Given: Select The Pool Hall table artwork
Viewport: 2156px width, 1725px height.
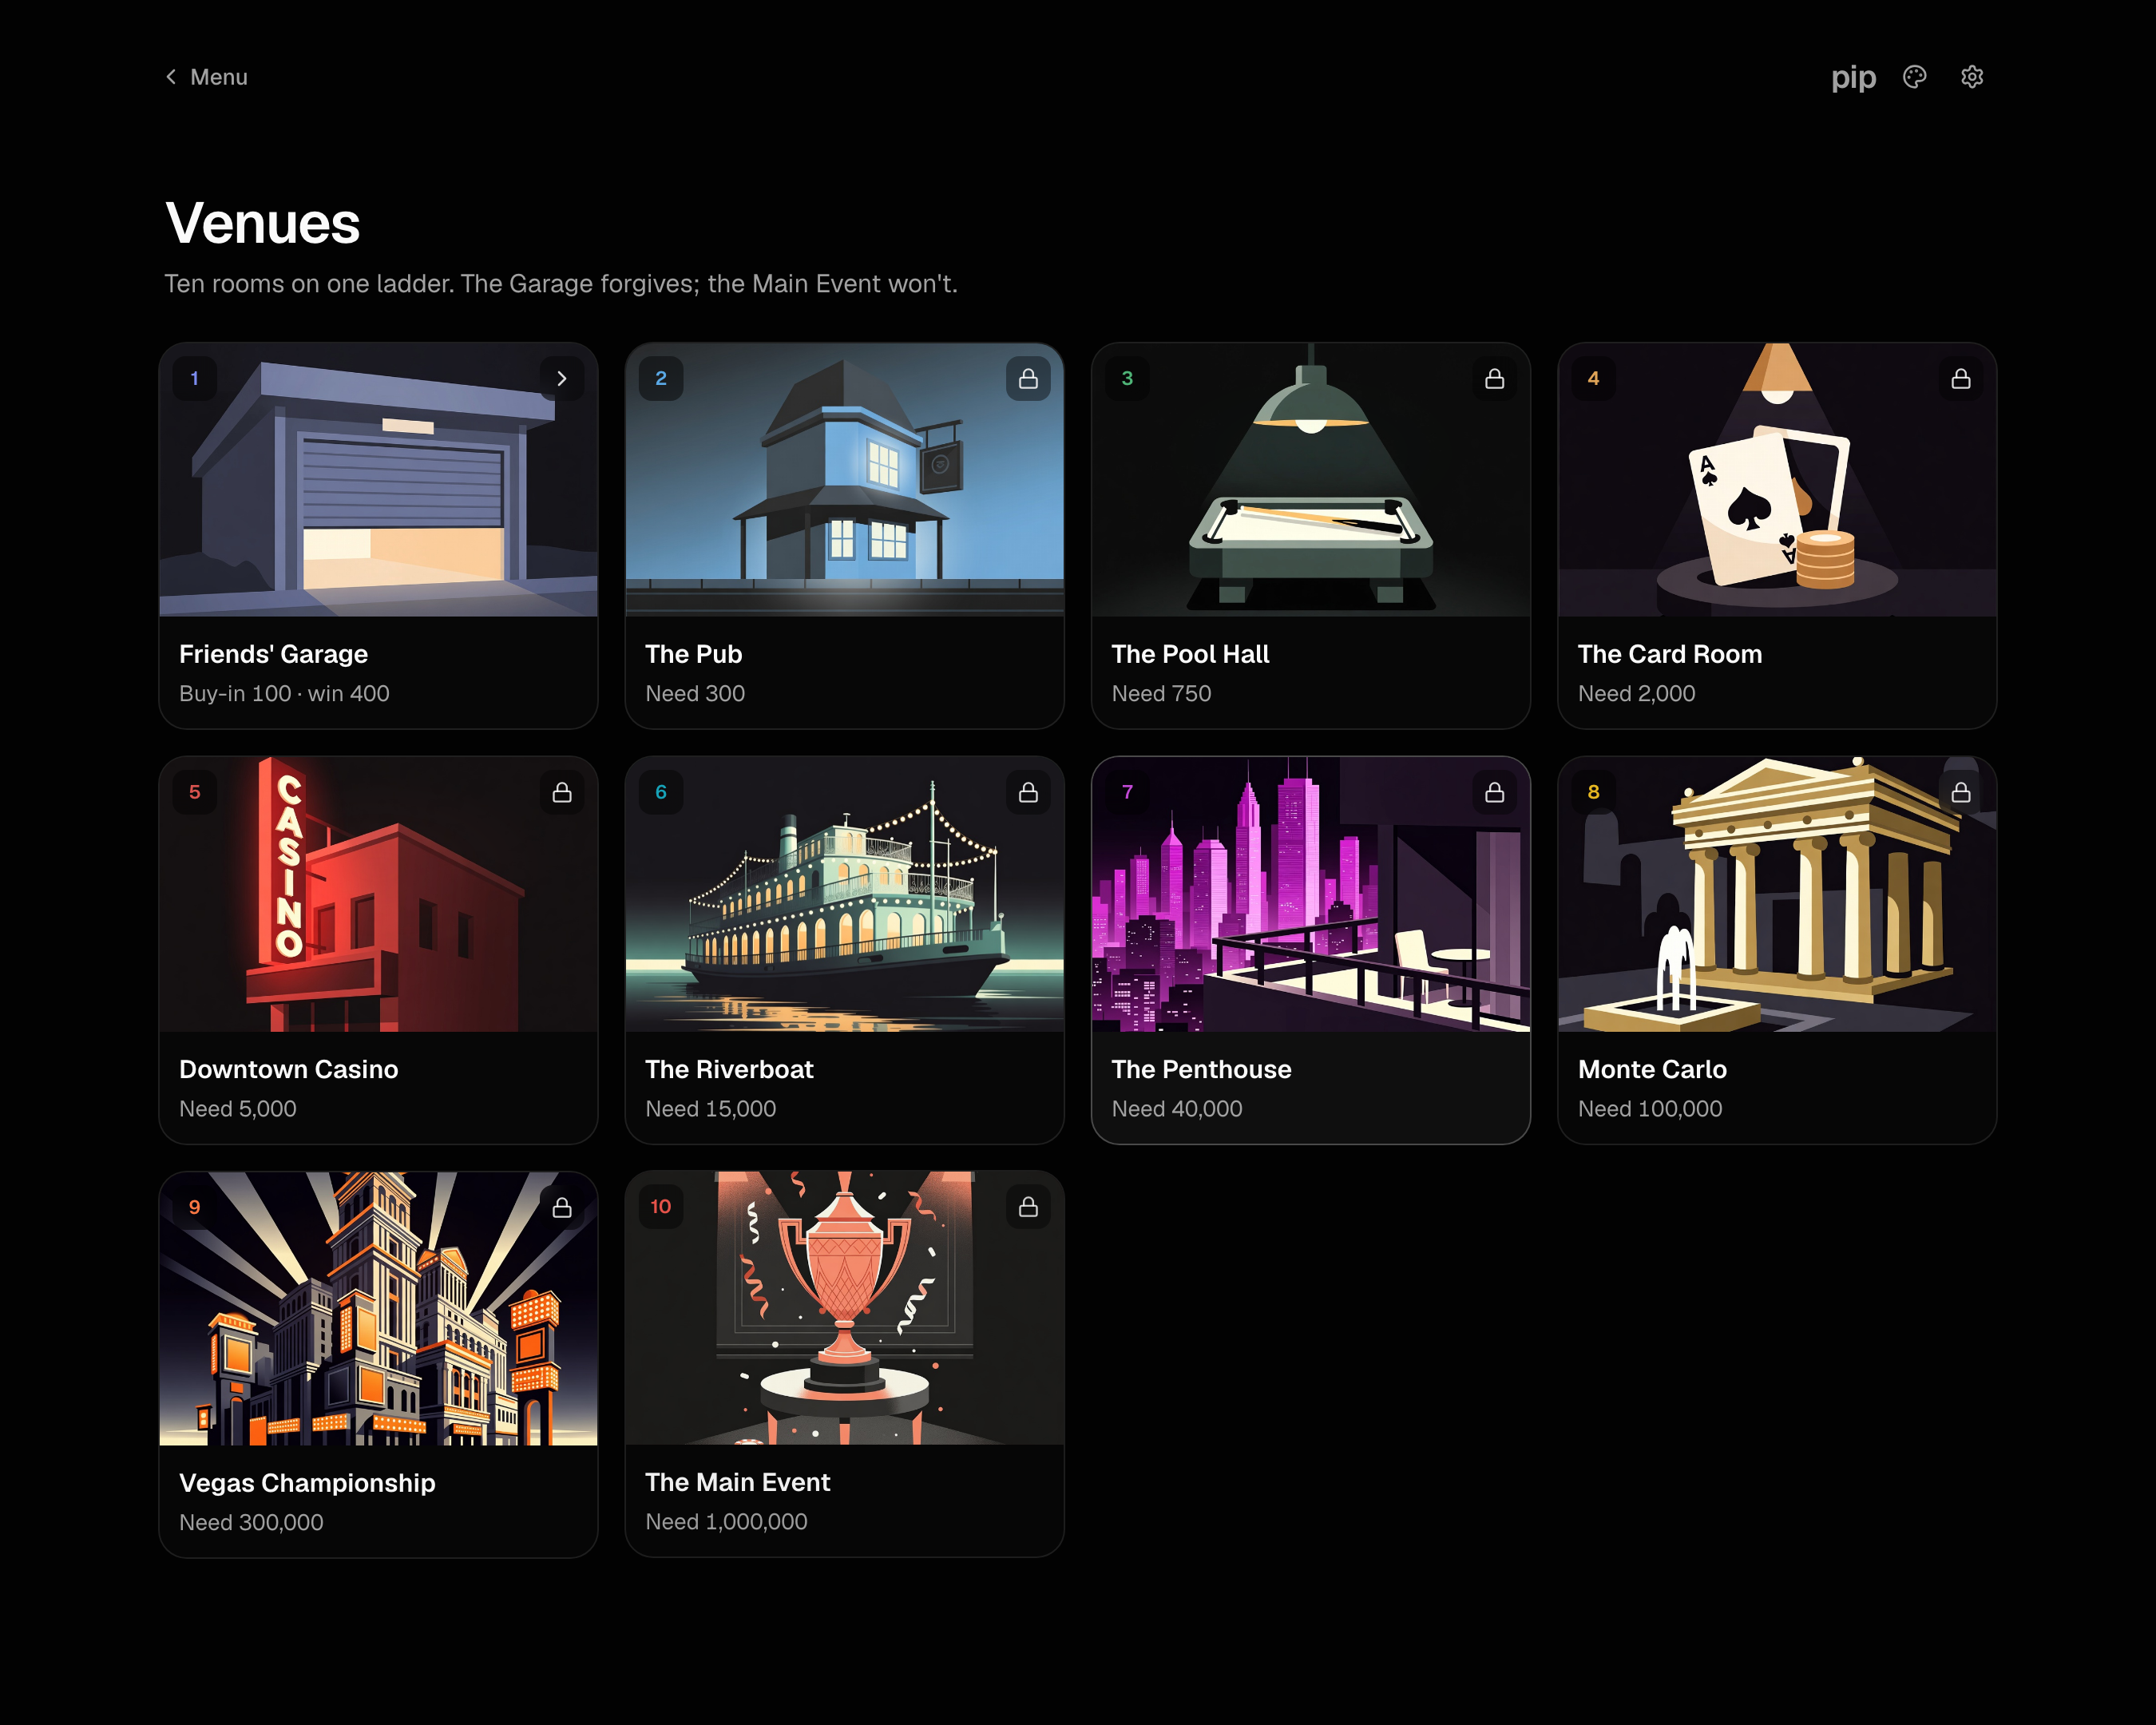Looking at the screenshot, I should (1311, 480).
